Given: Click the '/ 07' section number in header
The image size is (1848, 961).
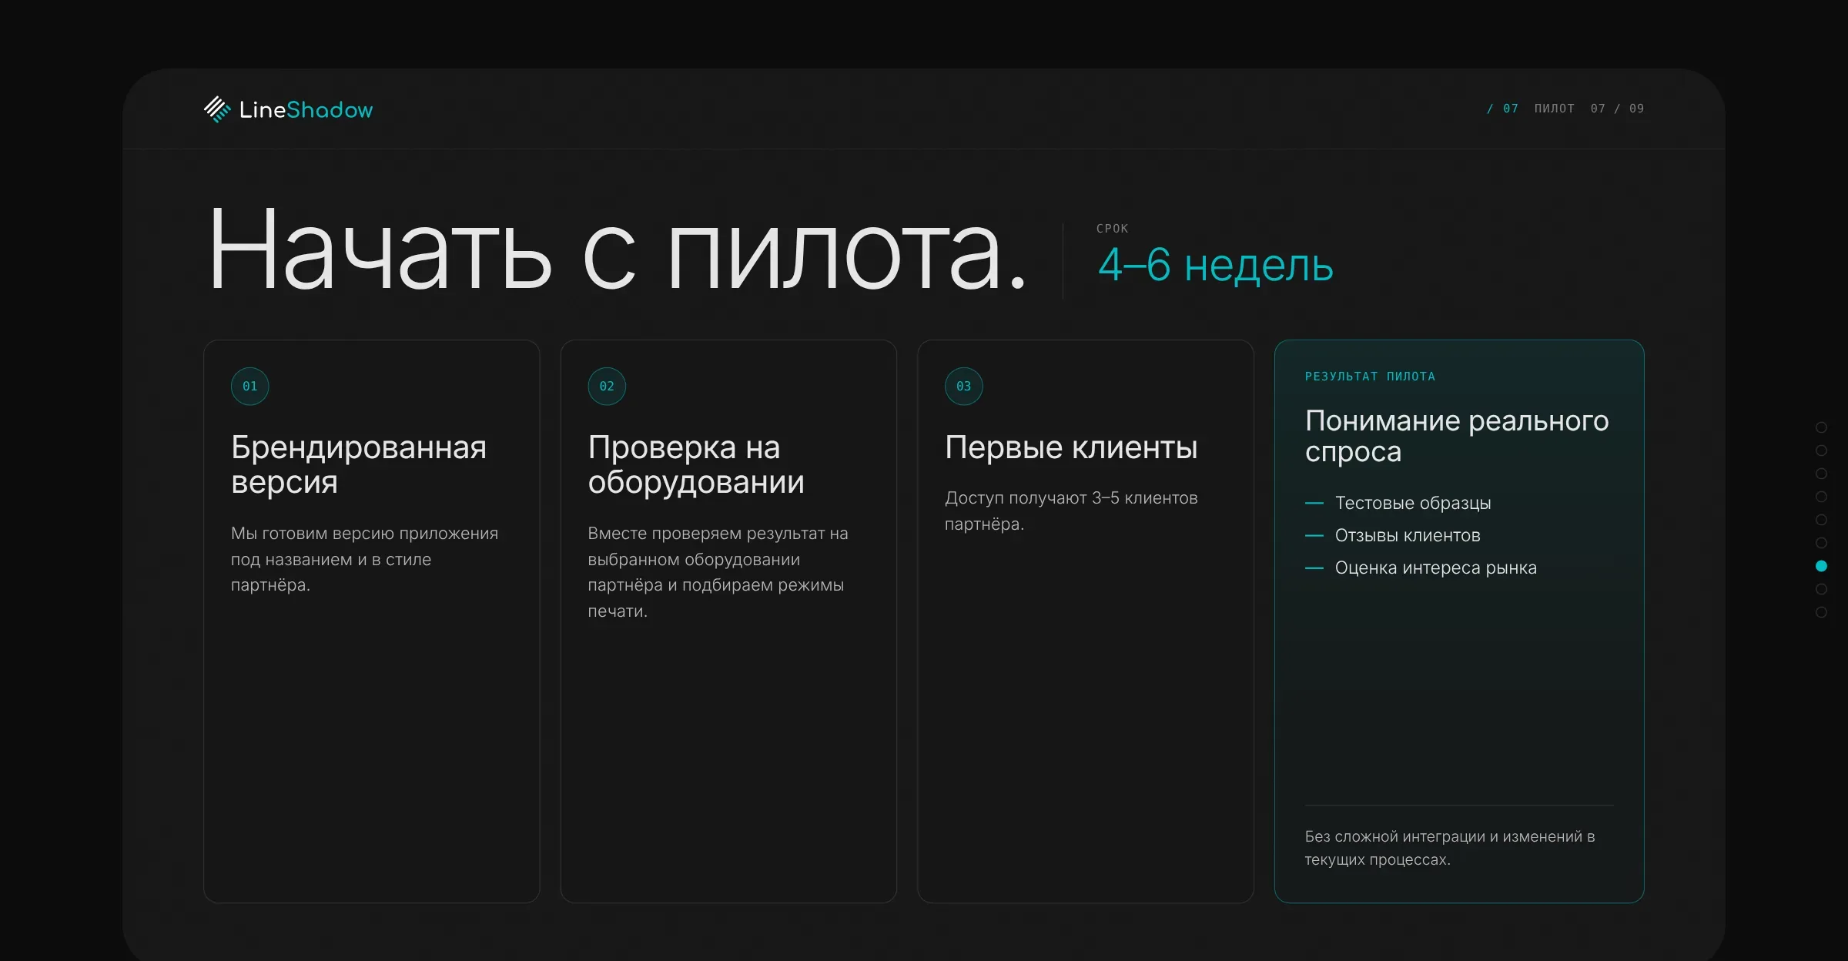Looking at the screenshot, I should pos(1502,109).
